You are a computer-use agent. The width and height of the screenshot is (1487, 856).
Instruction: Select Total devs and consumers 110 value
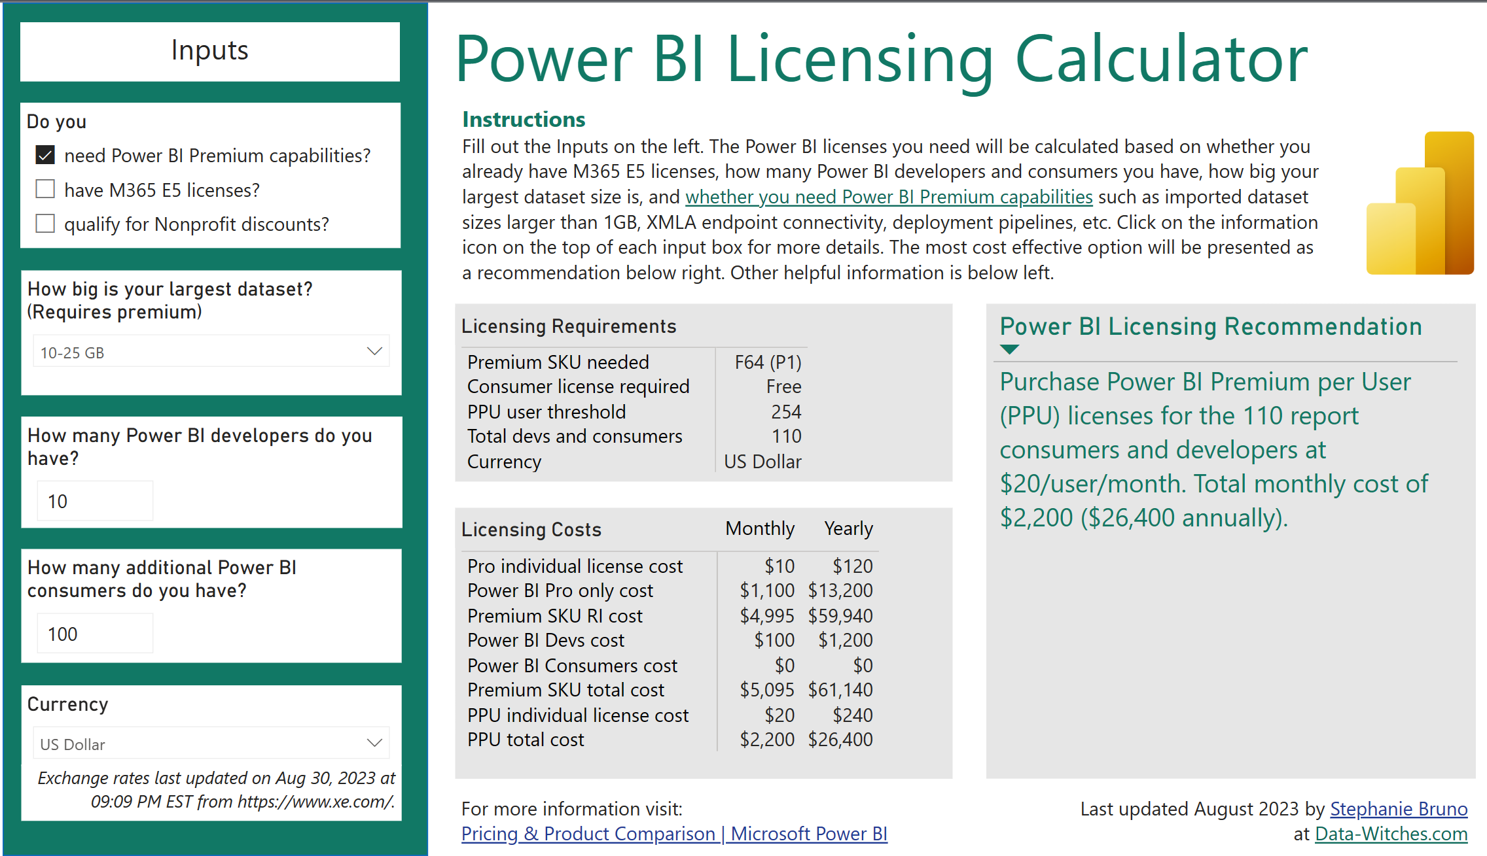point(786,436)
